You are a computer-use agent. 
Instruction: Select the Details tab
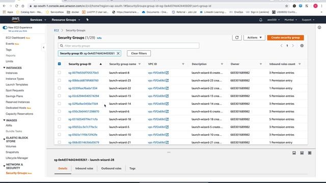(x=63, y=168)
